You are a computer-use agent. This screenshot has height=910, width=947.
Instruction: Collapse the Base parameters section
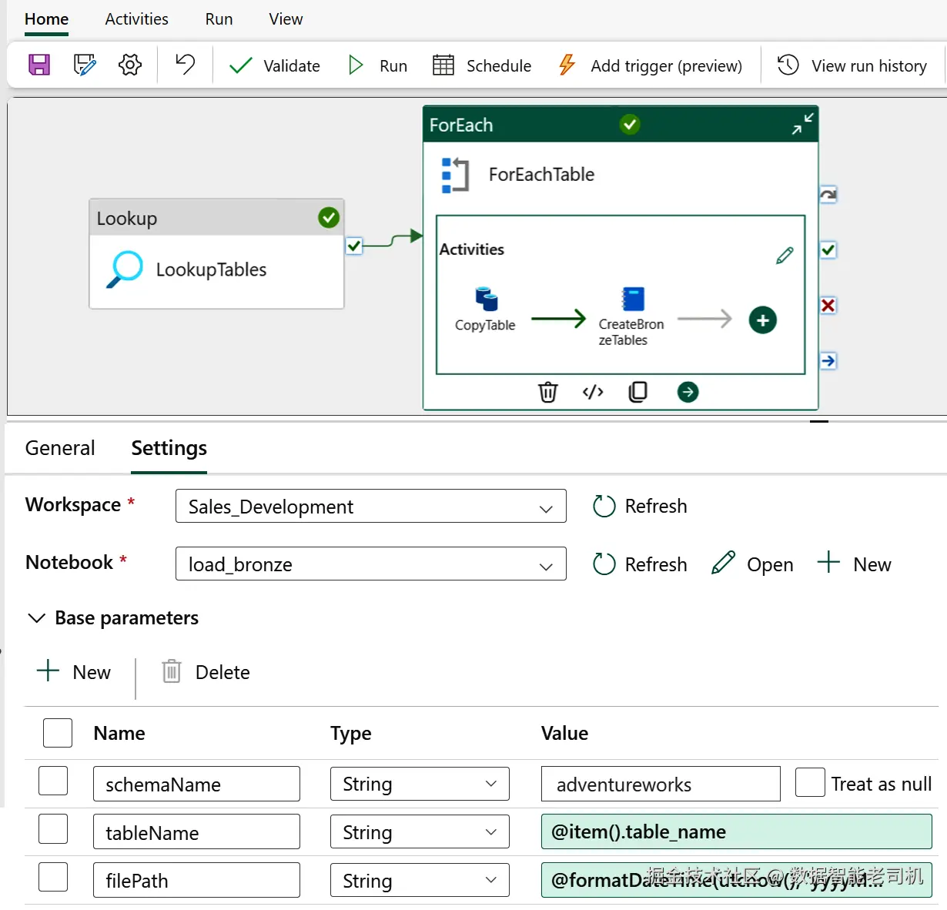click(x=36, y=618)
